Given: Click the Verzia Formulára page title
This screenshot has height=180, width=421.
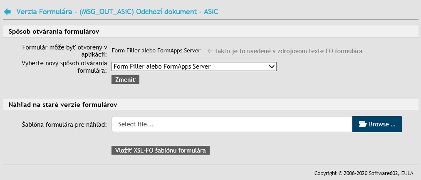Looking at the screenshot, I should (x=117, y=12).
